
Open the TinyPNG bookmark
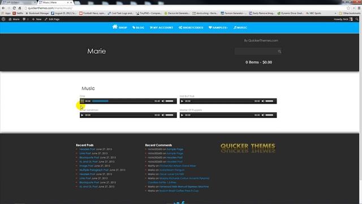pyautogui.click(x=149, y=13)
